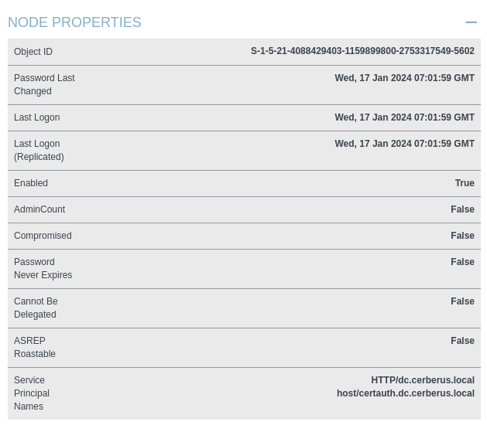Click the Compromised False value
The image size is (487, 432).
(462, 236)
